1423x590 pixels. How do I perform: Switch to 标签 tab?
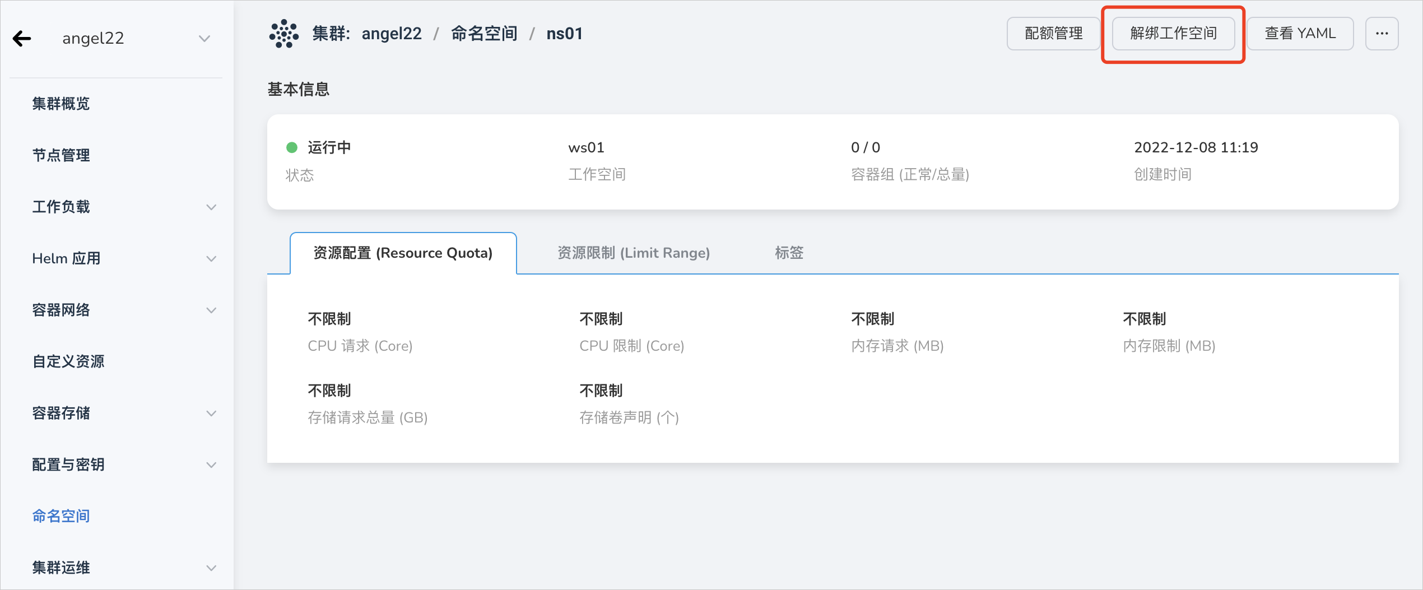click(789, 253)
